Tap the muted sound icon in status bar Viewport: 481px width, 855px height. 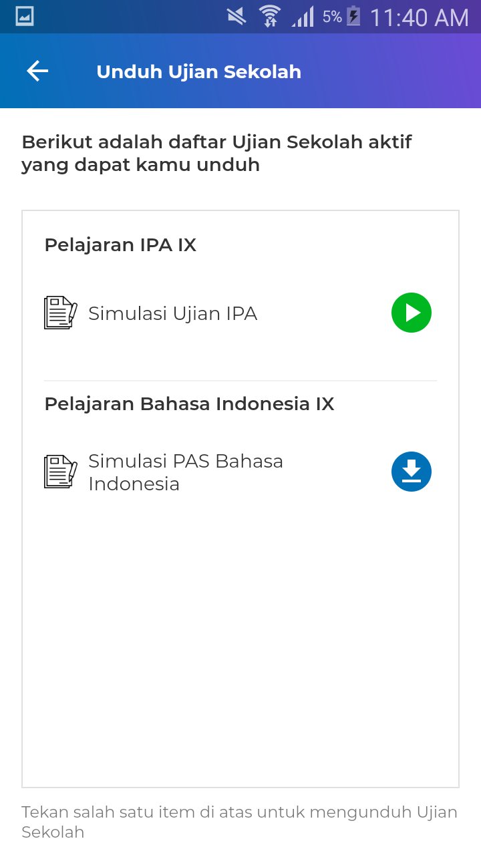click(x=236, y=17)
